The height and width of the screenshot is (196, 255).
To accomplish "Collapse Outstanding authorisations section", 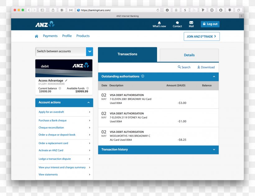I will pyautogui.click(x=214, y=76).
